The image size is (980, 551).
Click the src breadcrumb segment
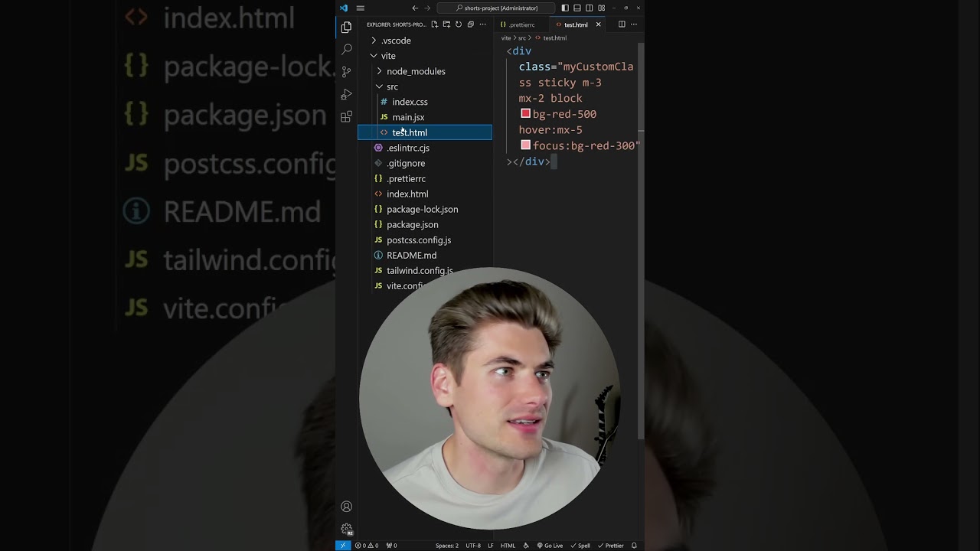click(x=522, y=37)
